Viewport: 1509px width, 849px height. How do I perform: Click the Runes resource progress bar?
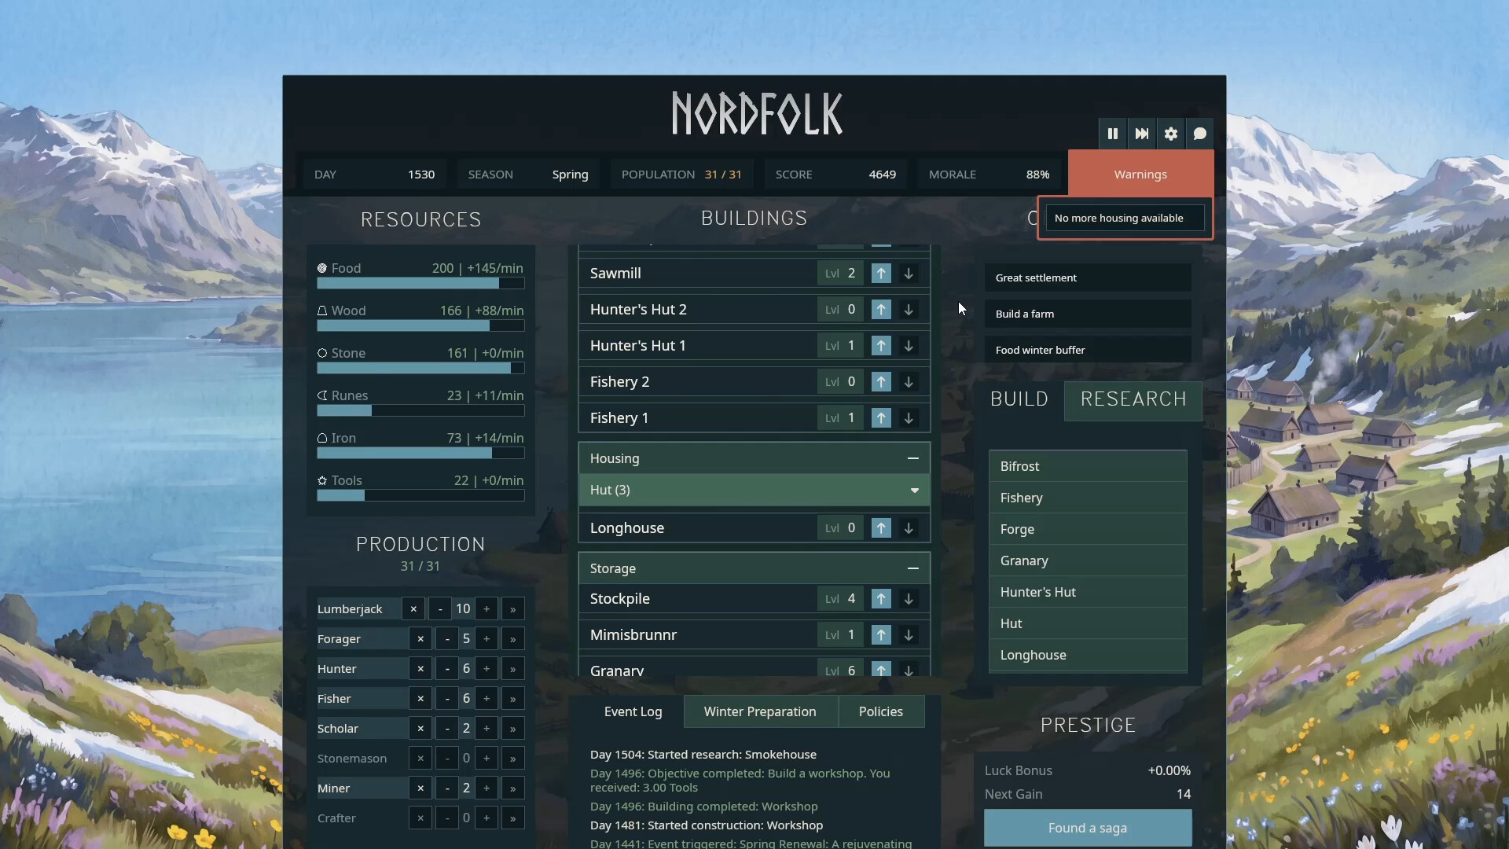[420, 410]
